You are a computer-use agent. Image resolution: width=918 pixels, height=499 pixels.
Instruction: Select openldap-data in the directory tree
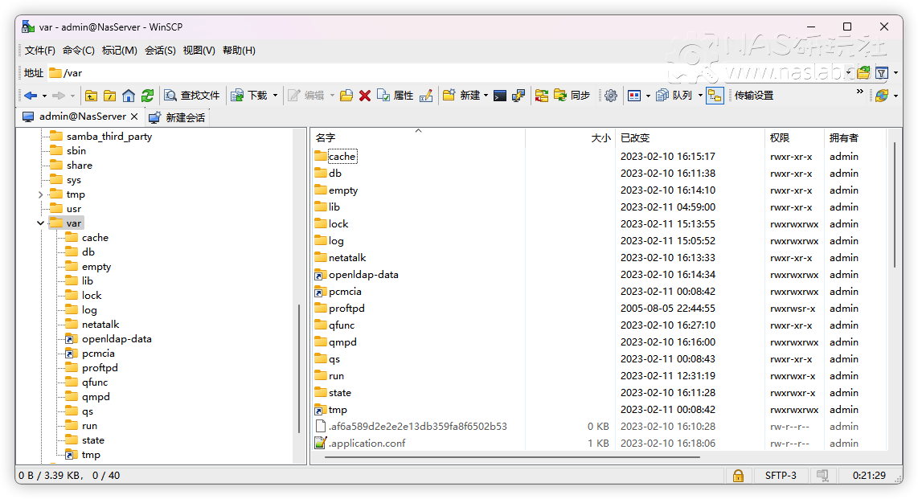tap(117, 339)
